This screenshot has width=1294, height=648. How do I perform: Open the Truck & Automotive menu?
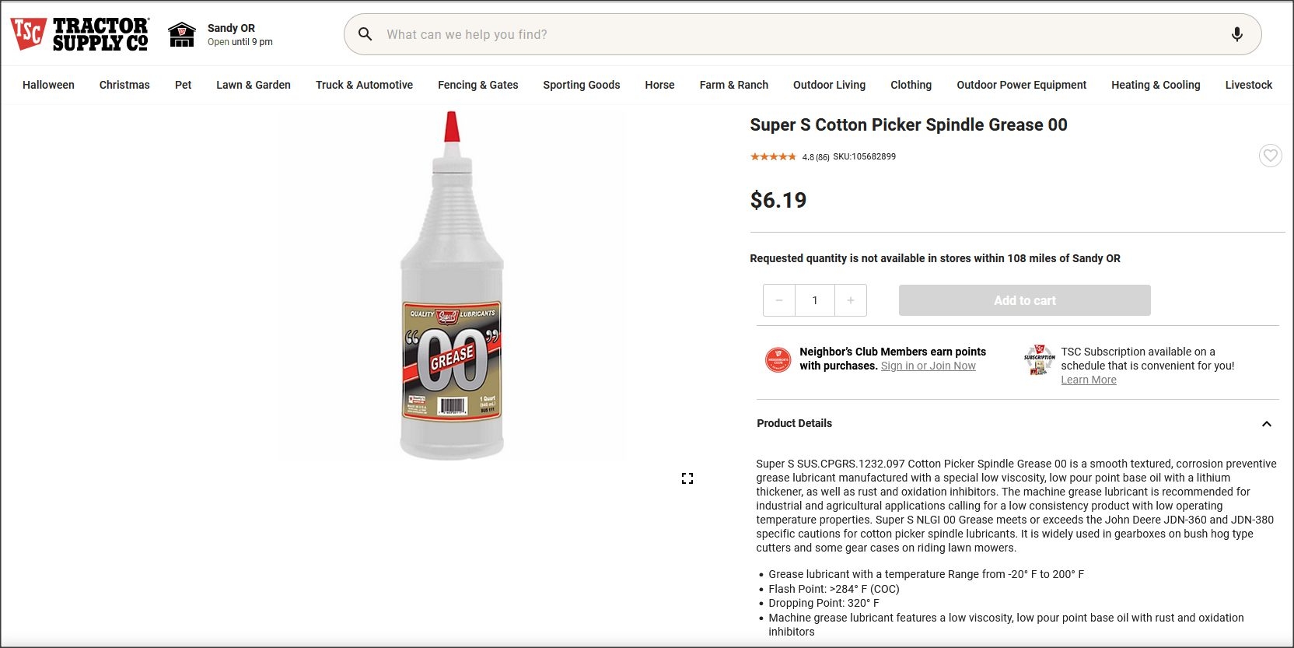pos(364,85)
